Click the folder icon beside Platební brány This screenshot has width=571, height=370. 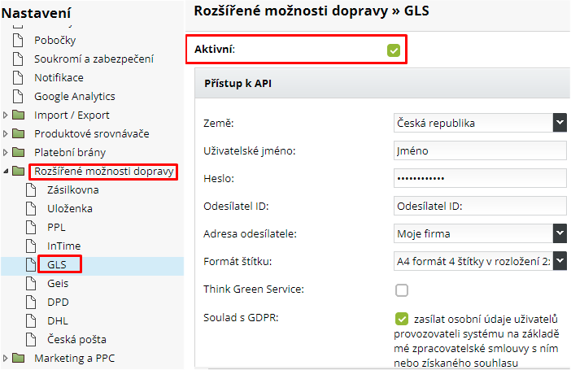[x=19, y=152]
